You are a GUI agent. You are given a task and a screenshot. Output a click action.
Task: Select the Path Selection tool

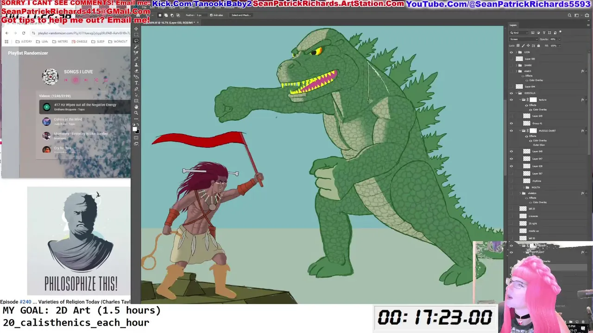pos(136,95)
